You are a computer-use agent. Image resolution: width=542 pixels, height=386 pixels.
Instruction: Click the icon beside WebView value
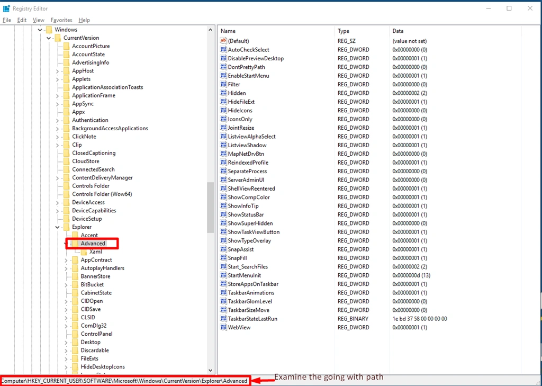(x=223, y=328)
